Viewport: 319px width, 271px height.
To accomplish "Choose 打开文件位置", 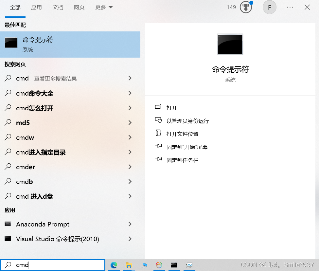I will [177, 134].
